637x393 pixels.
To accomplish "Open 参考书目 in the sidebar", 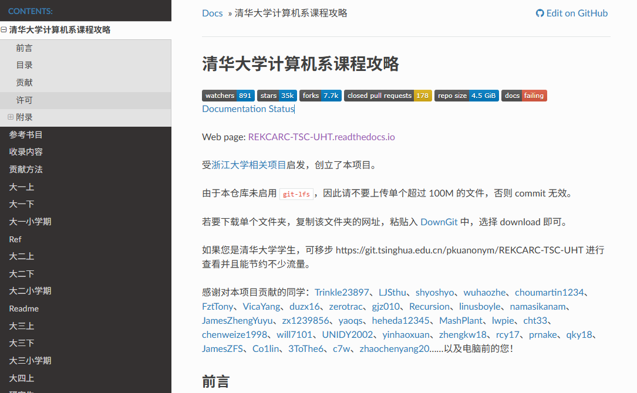I will (x=85, y=134).
